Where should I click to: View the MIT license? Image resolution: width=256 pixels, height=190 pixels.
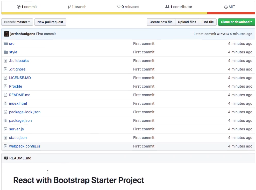[x=230, y=7]
